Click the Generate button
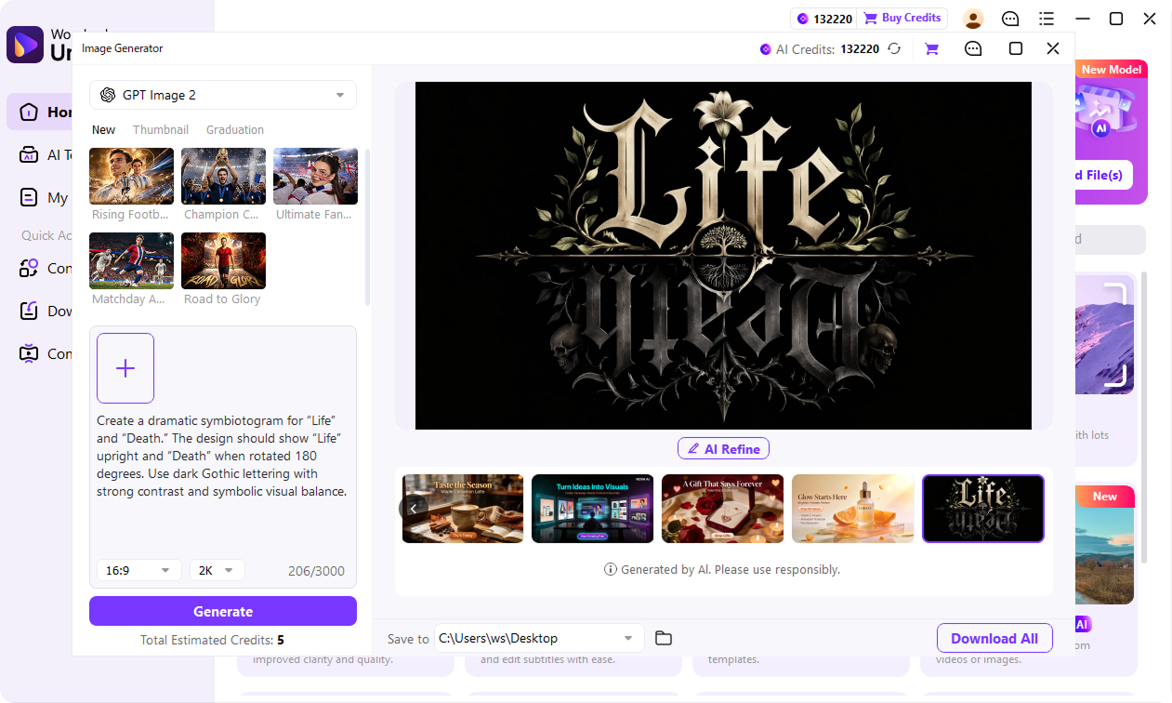The height and width of the screenshot is (703, 1172). (223, 611)
